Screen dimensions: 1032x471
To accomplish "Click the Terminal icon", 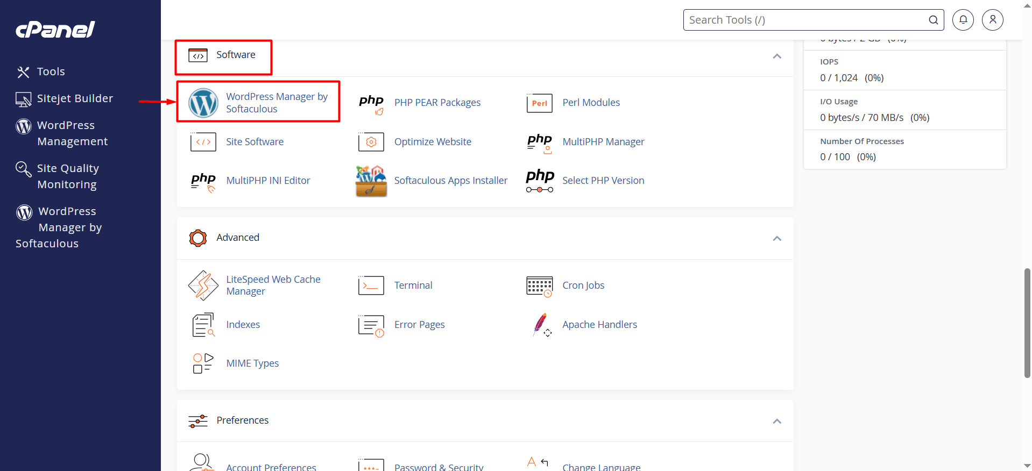I will [x=371, y=286].
